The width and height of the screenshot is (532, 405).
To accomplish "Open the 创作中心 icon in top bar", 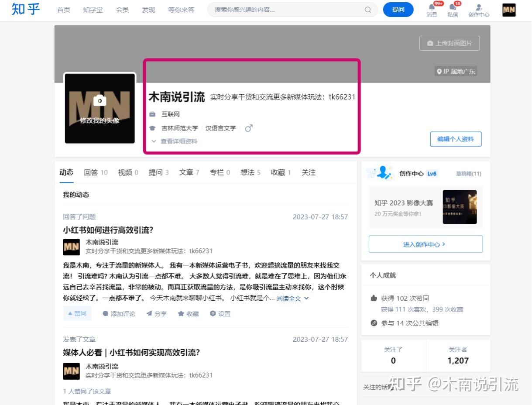I will [479, 7].
